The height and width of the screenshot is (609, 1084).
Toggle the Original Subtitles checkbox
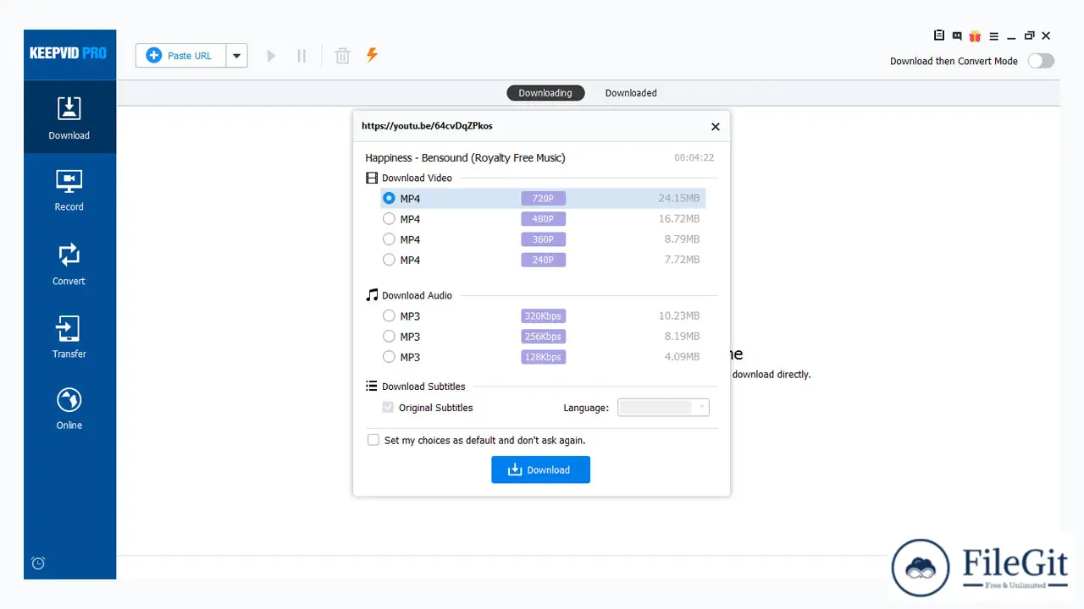pyautogui.click(x=389, y=408)
